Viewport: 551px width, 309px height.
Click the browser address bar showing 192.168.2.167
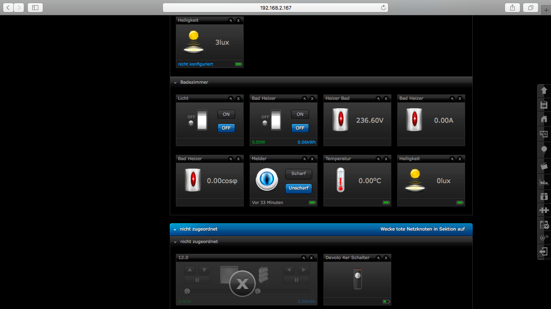[275, 8]
